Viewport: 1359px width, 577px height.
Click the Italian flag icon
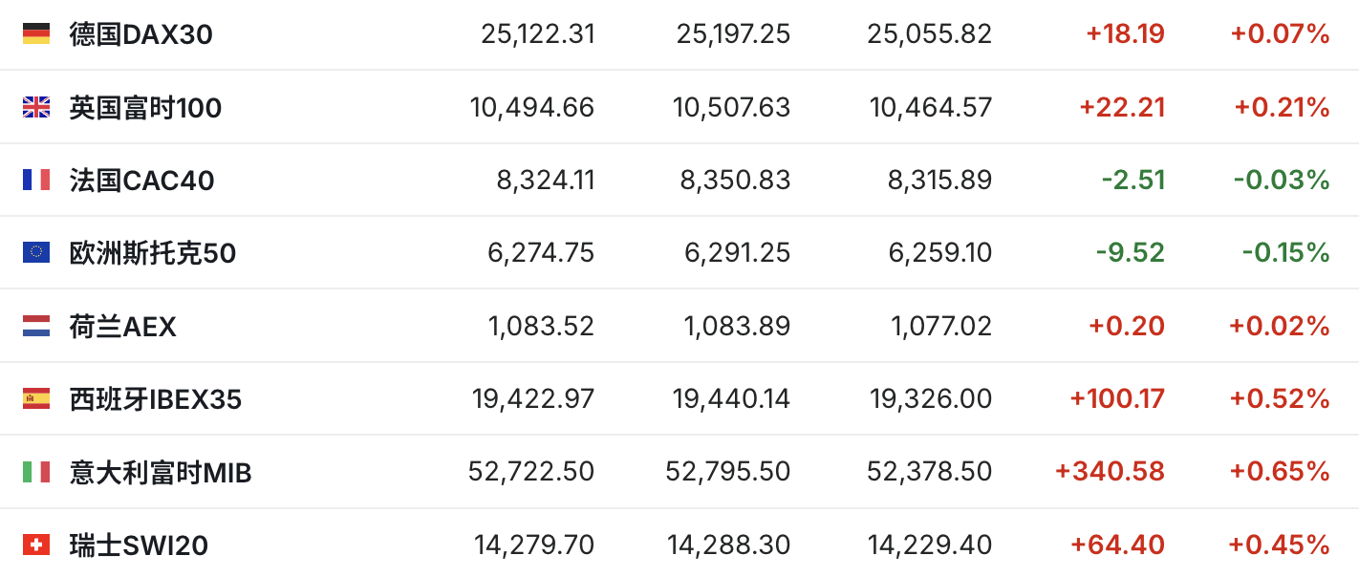[36, 471]
